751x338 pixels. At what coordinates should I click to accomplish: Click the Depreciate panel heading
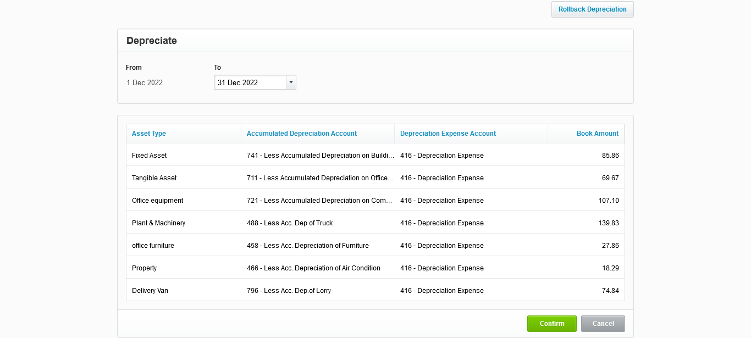pyautogui.click(x=152, y=41)
